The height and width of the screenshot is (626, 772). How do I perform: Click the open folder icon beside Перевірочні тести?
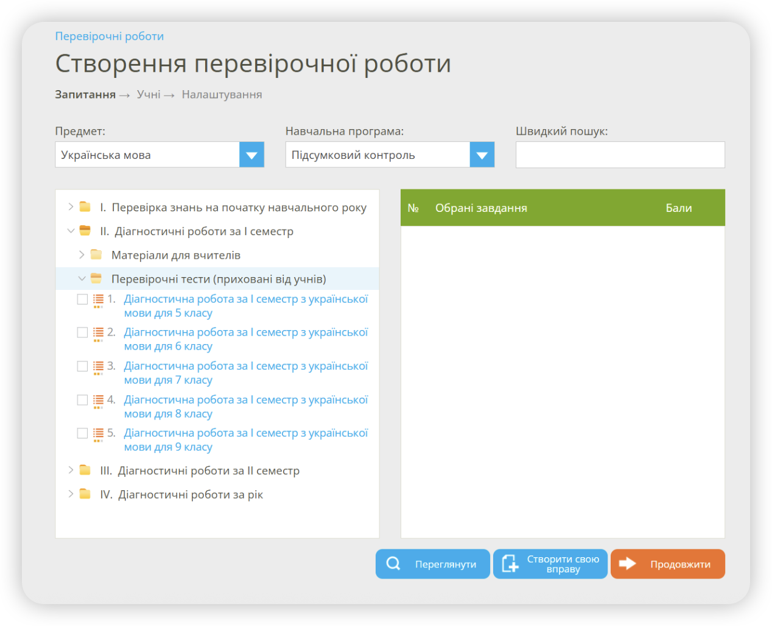97,278
